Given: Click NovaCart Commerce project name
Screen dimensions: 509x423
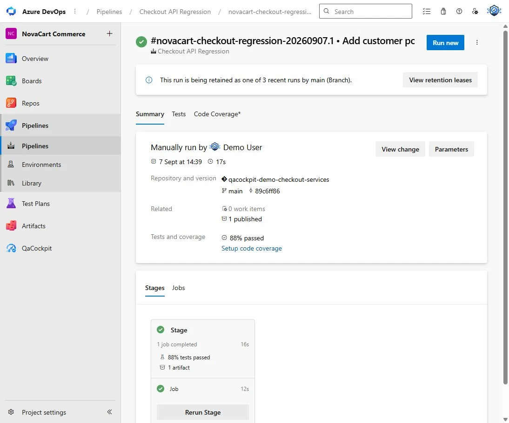Looking at the screenshot, I should tap(54, 34).
